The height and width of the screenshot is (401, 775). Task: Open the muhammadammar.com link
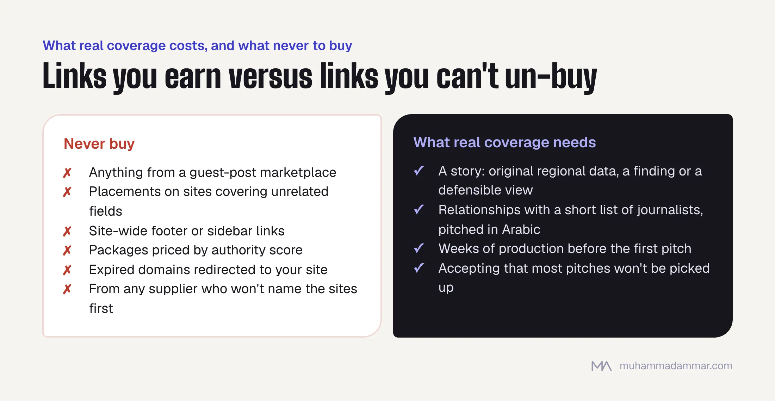tap(676, 366)
